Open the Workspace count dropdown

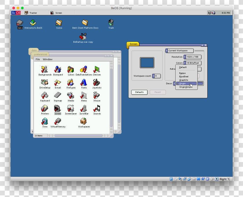[157, 76]
